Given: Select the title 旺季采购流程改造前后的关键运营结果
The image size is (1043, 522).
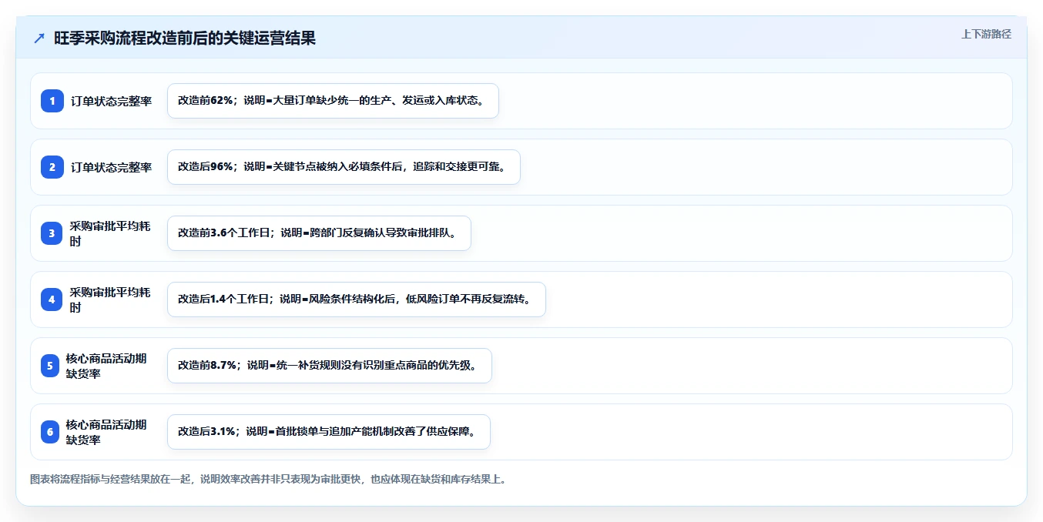Looking at the screenshot, I should (x=185, y=38).
